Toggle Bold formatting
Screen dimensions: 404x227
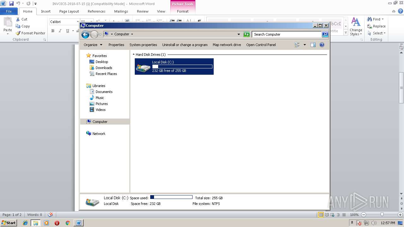point(53,31)
